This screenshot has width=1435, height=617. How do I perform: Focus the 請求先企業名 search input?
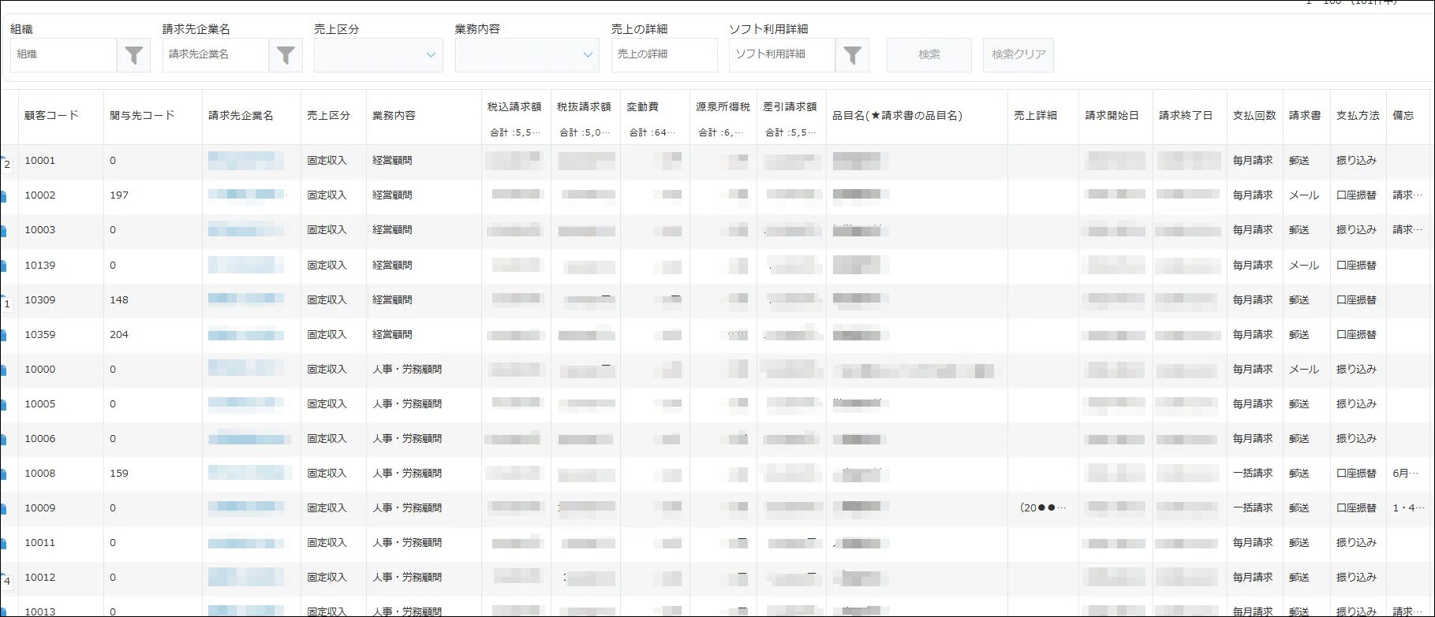[x=215, y=55]
